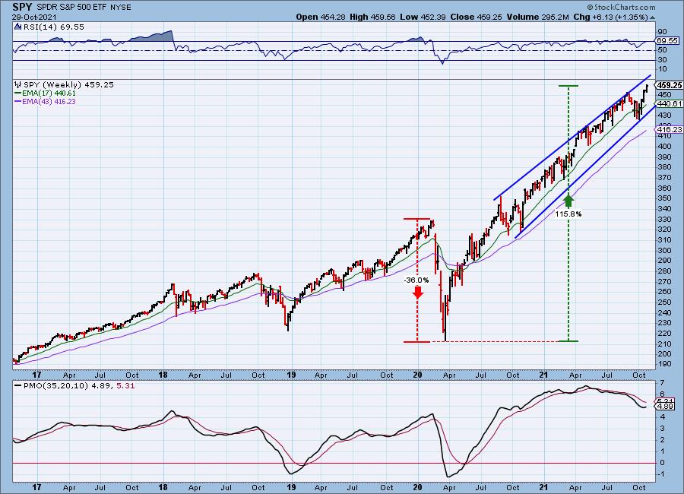Click the 440.61 EMA price tag
The image size is (684, 494).
coord(669,104)
